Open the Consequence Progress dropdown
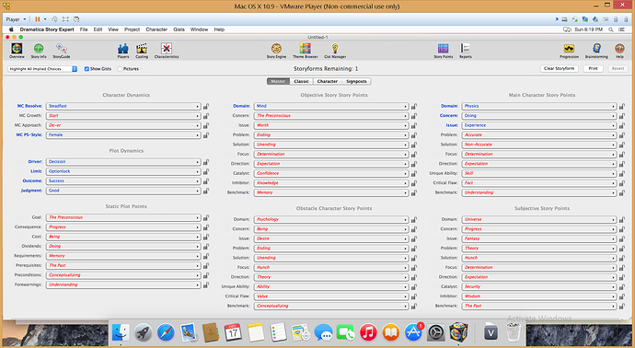This screenshot has height=348, width=635. 123,227
